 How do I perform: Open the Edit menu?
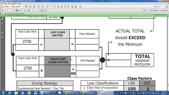(6, 3)
